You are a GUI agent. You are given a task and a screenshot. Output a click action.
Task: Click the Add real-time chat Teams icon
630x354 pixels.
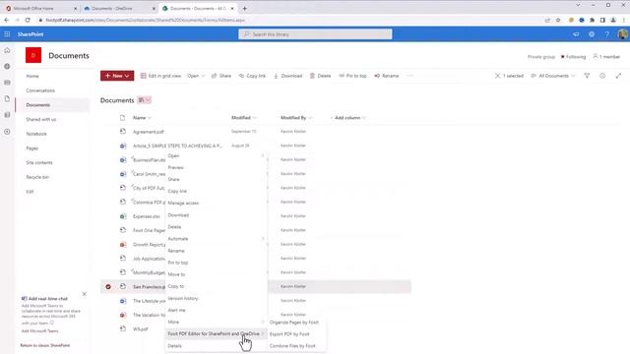[24, 299]
